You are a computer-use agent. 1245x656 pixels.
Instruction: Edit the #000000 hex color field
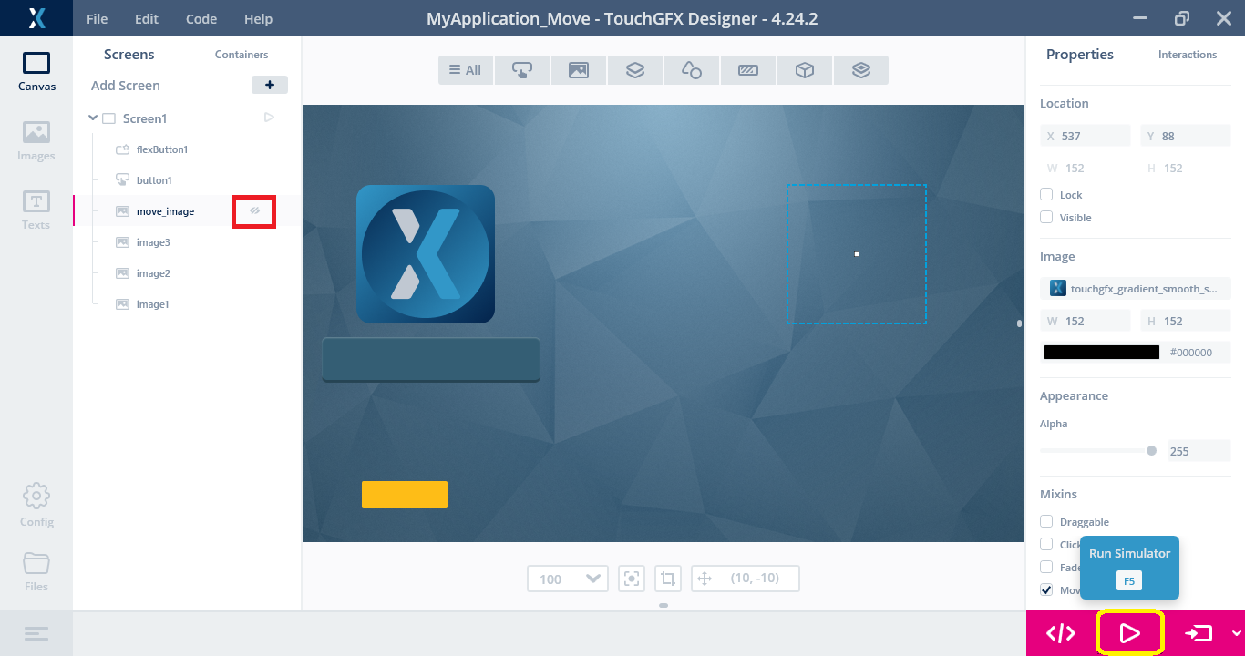(1197, 352)
